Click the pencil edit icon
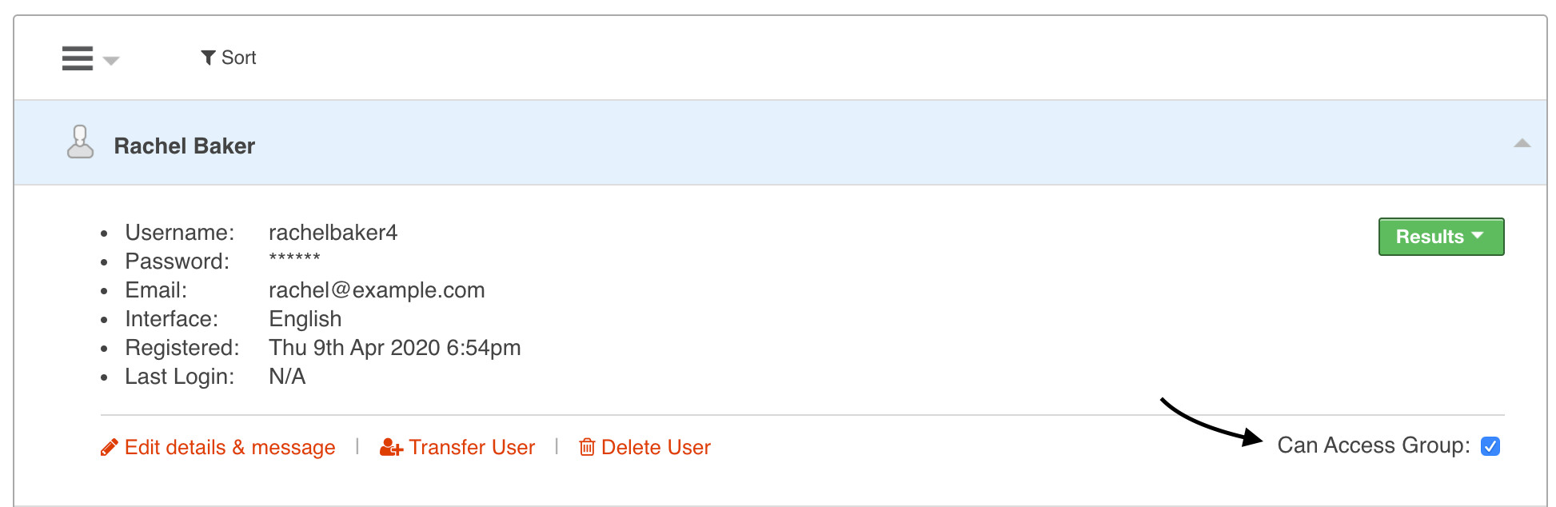The width and height of the screenshot is (1556, 507). point(110,447)
